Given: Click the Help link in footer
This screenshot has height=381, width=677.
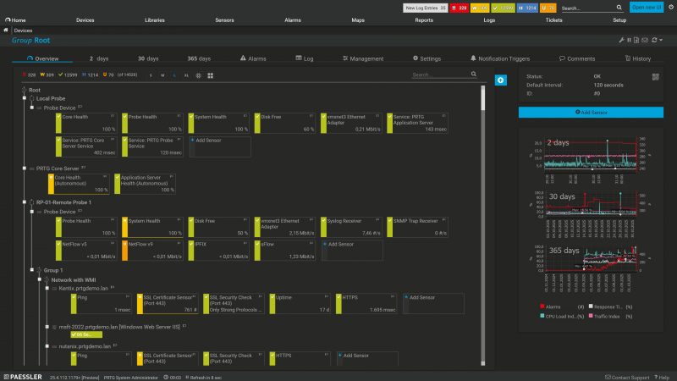Looking at the screenshot, I should coord(663,377).
